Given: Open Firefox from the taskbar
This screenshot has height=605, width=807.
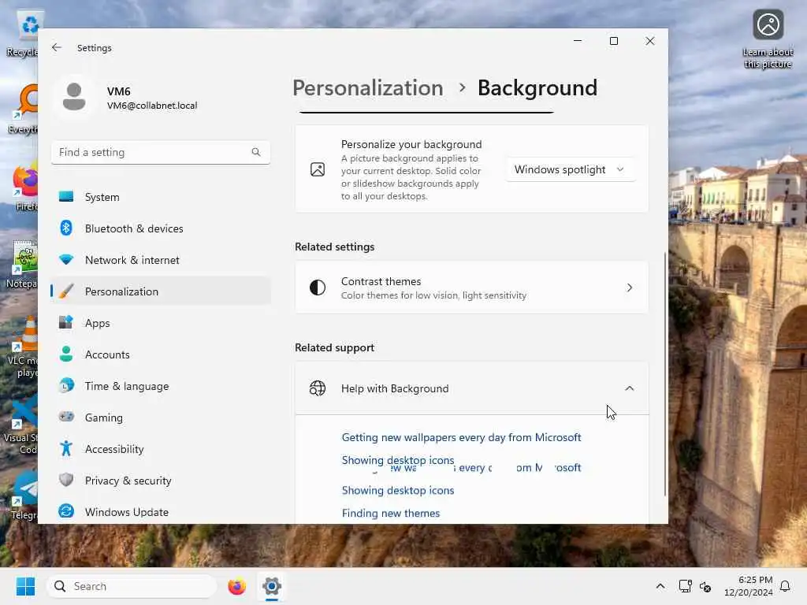Looking at the screenshot, I should pyautogui.click(x=236, y=586).
